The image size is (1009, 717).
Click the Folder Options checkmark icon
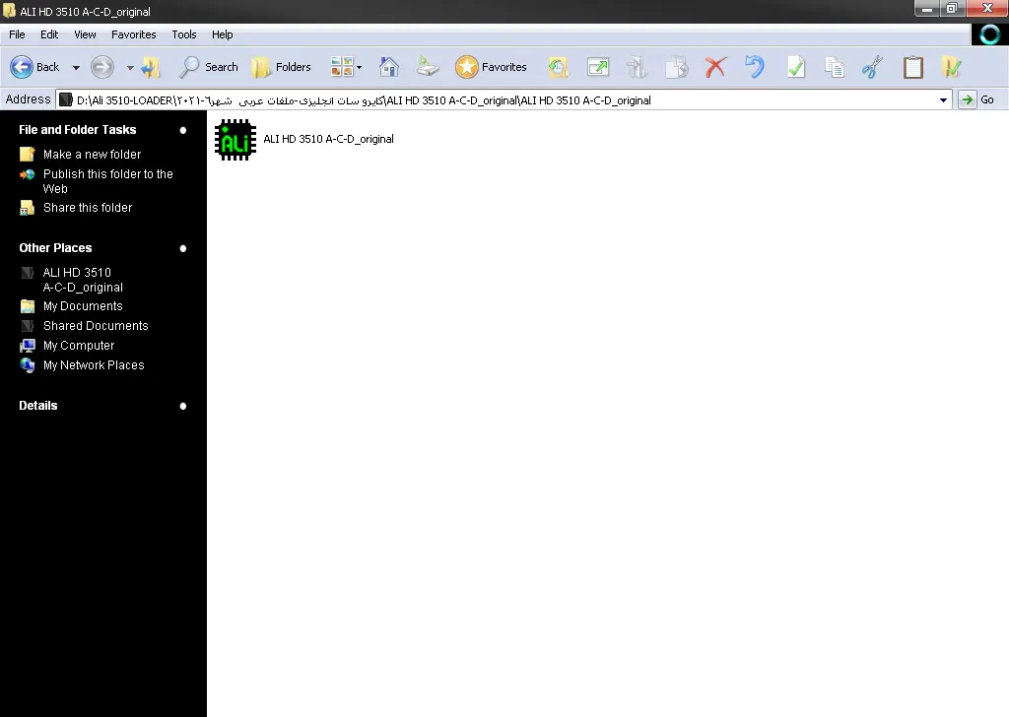[951, 67]
